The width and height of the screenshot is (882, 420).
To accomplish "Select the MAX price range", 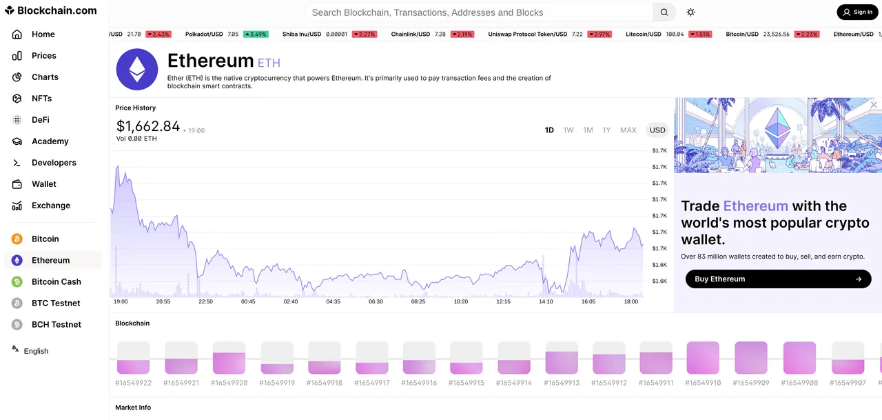I will 628,130.
